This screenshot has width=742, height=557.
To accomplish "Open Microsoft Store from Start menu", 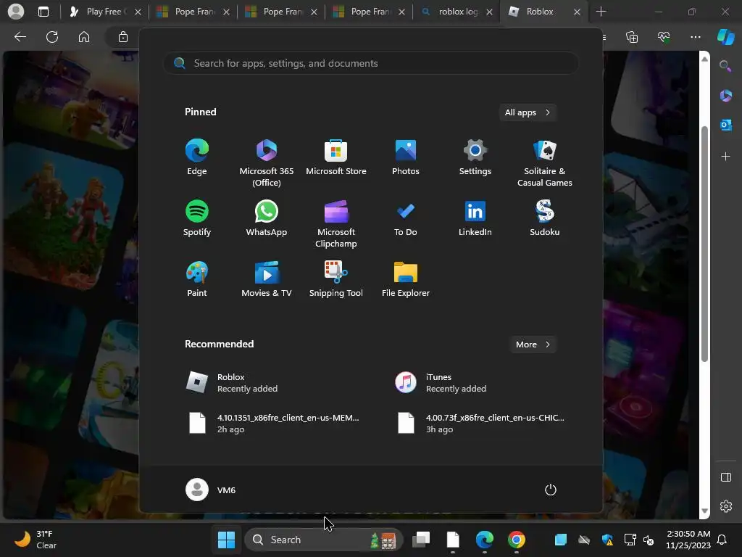I will (x=336, y=157).
